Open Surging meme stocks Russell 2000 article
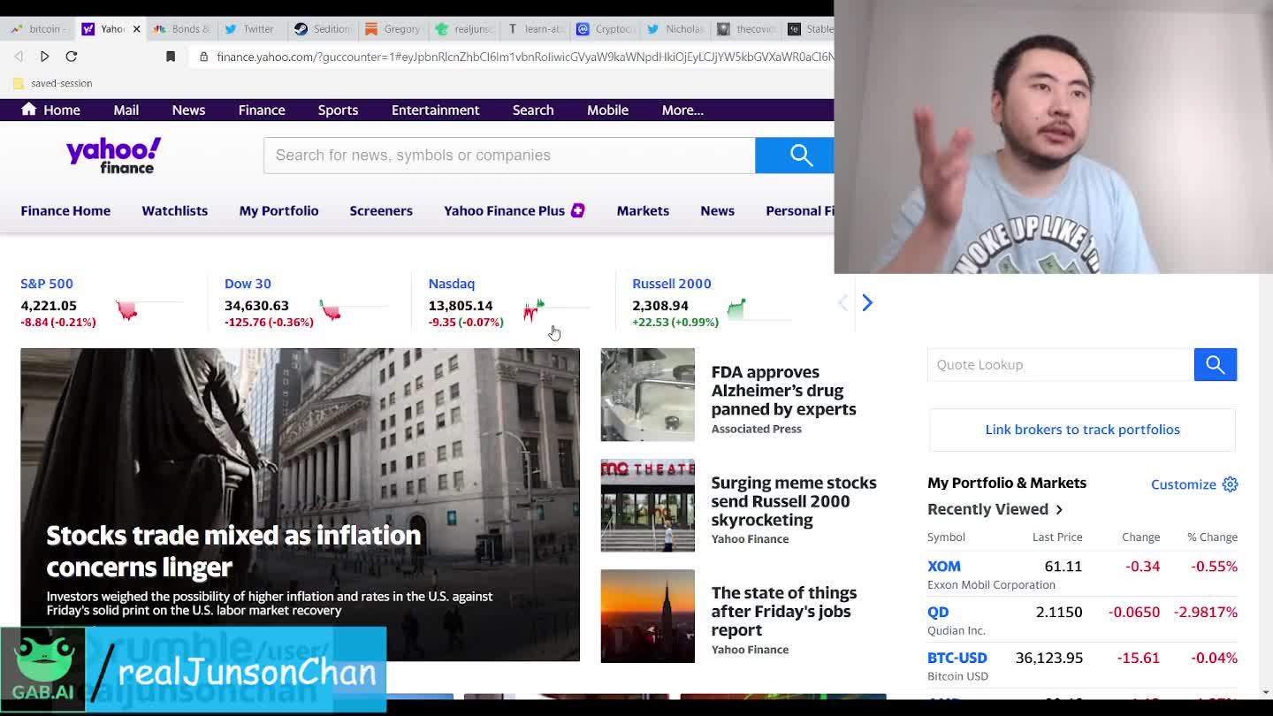1273x716 pixels. (x=794, y=501)
